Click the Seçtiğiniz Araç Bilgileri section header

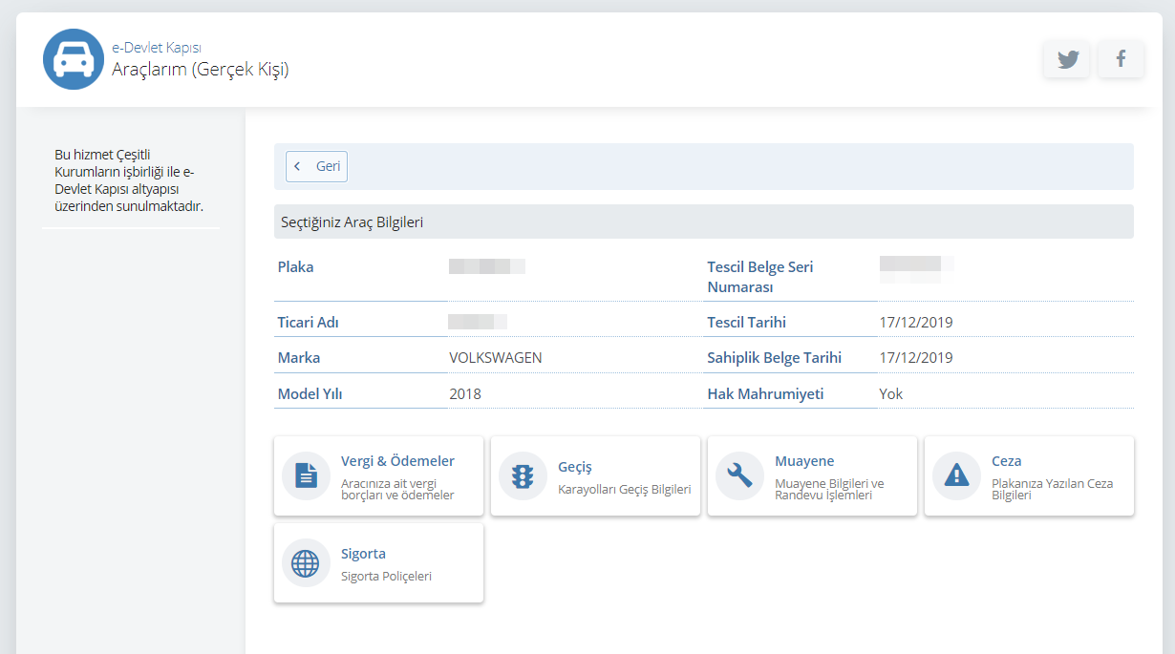click(352, 222)
